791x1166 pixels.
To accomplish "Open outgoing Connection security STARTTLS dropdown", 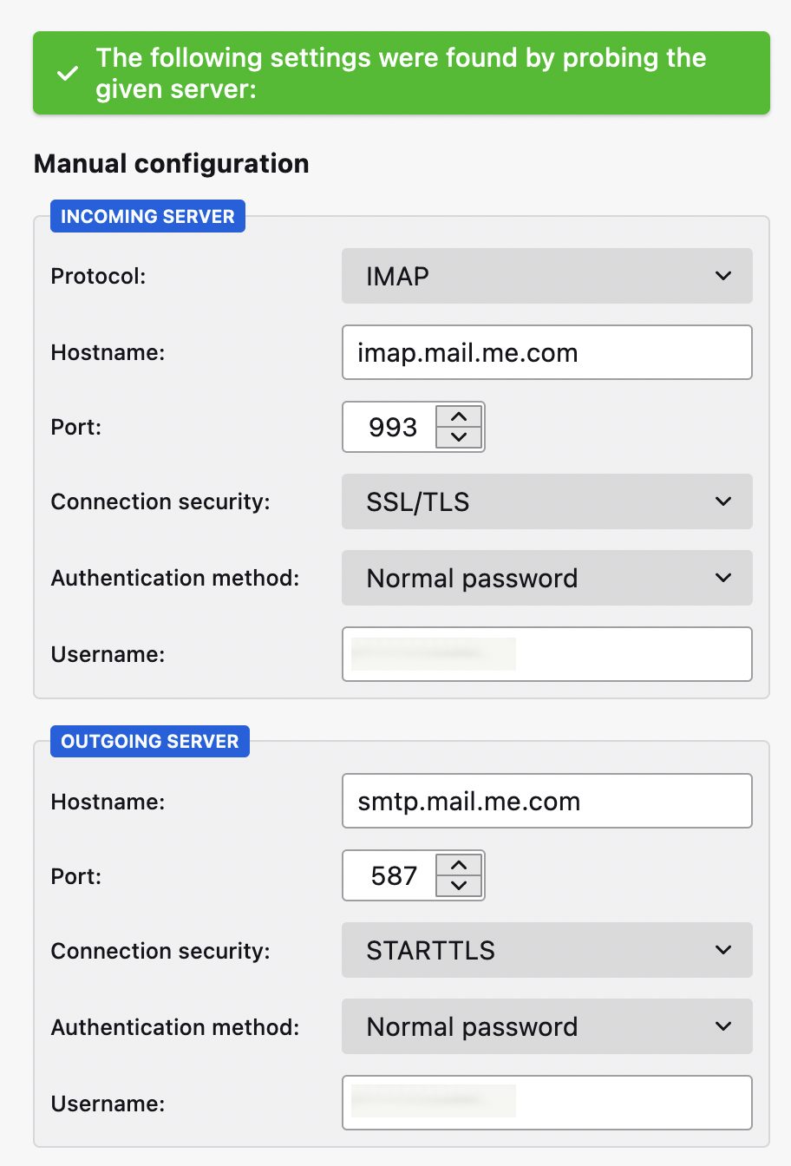I will click(x=546, y=950).
